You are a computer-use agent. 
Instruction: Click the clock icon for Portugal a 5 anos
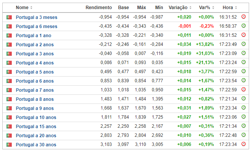point(243,71)
